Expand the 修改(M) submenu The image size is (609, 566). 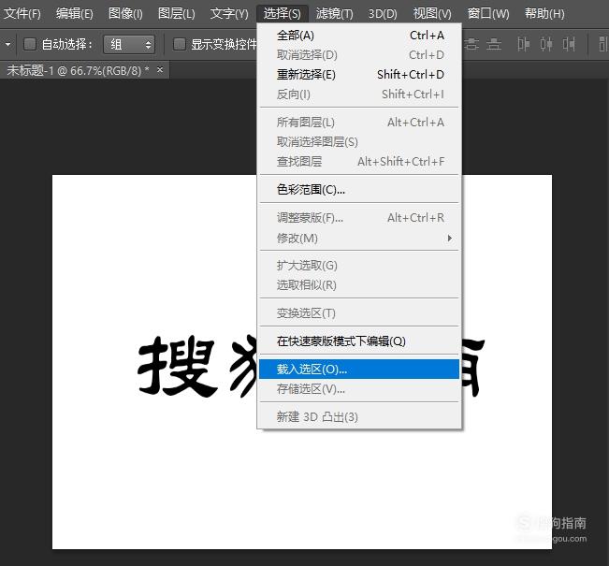tap(359, 238)
